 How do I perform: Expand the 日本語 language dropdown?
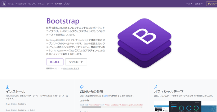pyautogui.click(x=198, y=4)
